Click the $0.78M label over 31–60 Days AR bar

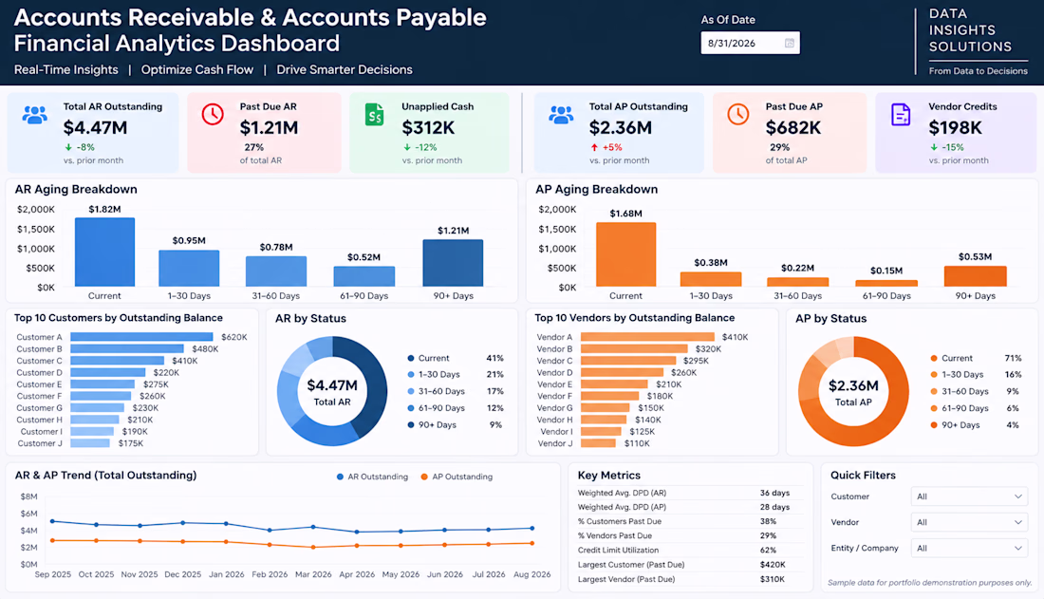[x=275, y=247]
